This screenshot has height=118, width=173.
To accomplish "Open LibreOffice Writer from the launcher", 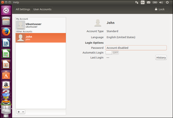I will click(6, 43).
